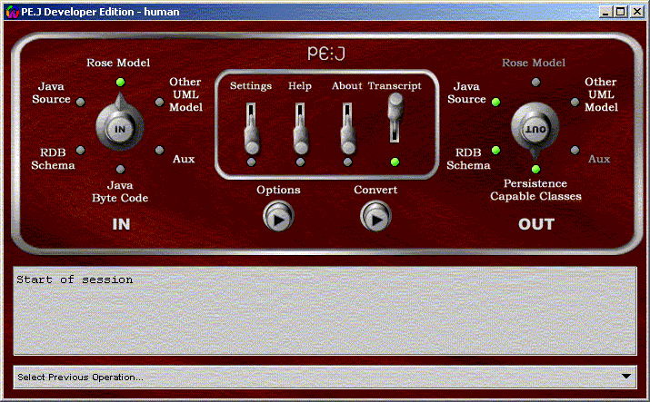Click the 'Start of session' text
650x402 pixels.
(x=75, y=279)
